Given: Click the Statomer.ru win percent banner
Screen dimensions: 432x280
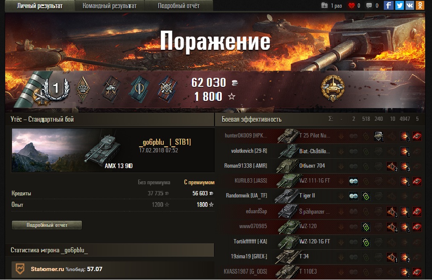Looking at the screenshot, I should click(113, 269).
